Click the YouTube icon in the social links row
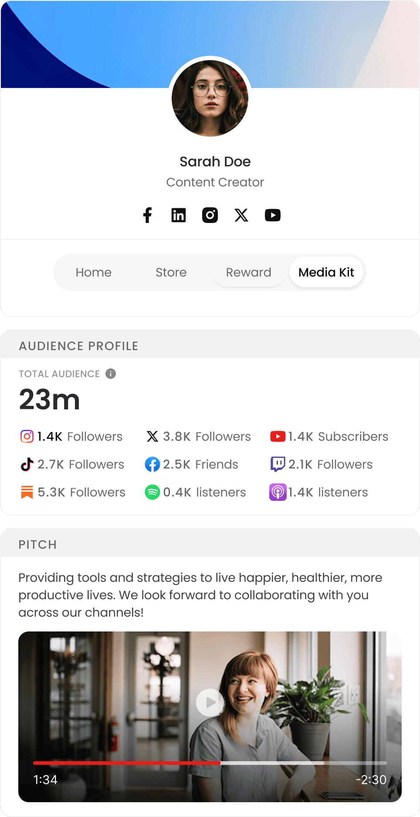The height and width of the screenshot is (817, 420). point(273,215)
